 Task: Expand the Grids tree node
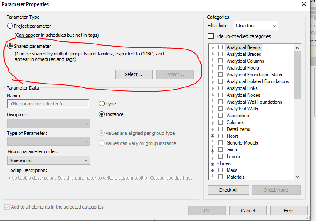point(212,150)
